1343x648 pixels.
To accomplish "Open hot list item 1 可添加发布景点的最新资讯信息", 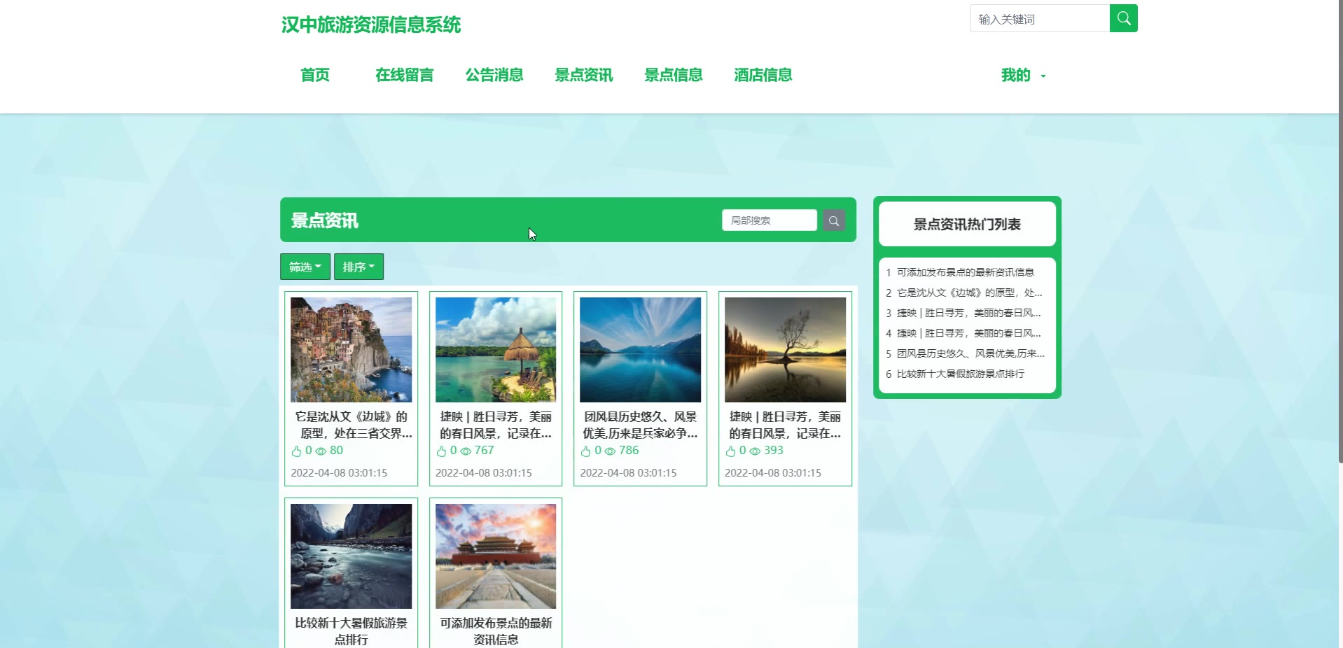I will tap(965, 272).
